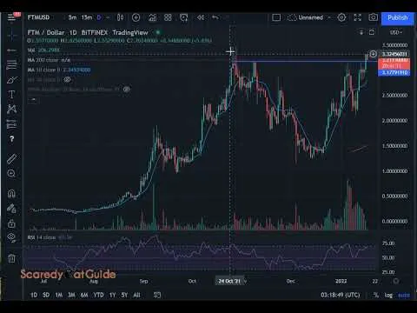Toggle percent scale on price axis
417x313 pixels.
point(376,295)
